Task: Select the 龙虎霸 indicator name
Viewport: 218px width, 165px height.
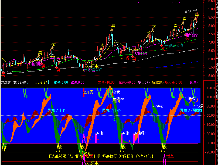Action: 6,83
